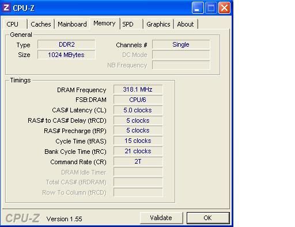This screenshot has height=227, width=295.
Task: Click the Bank Cycle Time (tRC) label
Action: (75, 152)
